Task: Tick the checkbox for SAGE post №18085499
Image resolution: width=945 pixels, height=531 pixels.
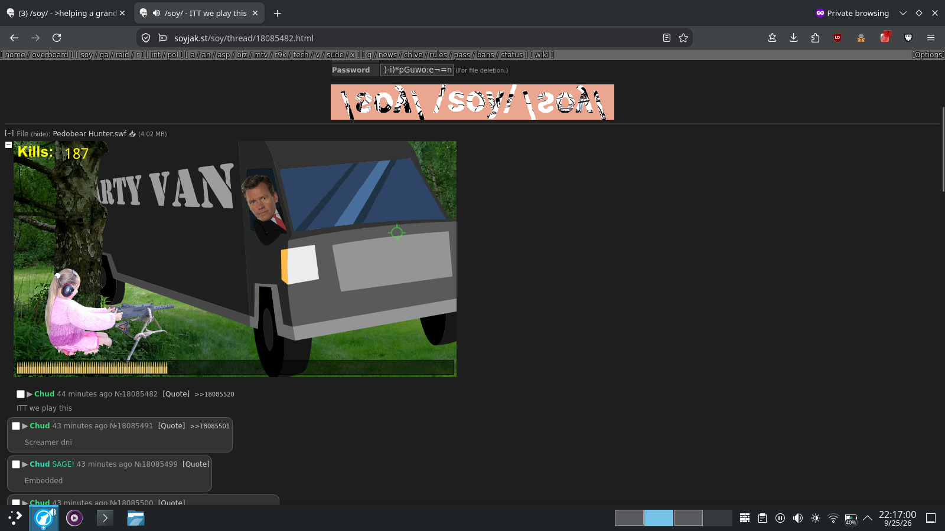Action: [x=16, y=464]
